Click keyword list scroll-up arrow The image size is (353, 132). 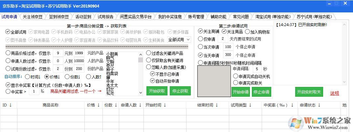(141, 55)
